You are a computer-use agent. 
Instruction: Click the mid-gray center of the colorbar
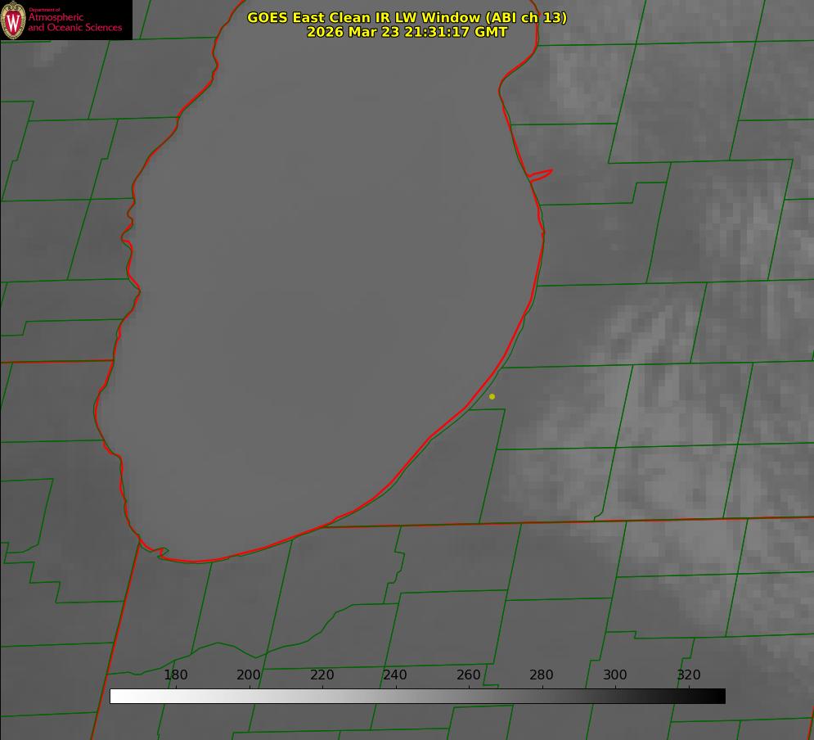pos(417,696)
